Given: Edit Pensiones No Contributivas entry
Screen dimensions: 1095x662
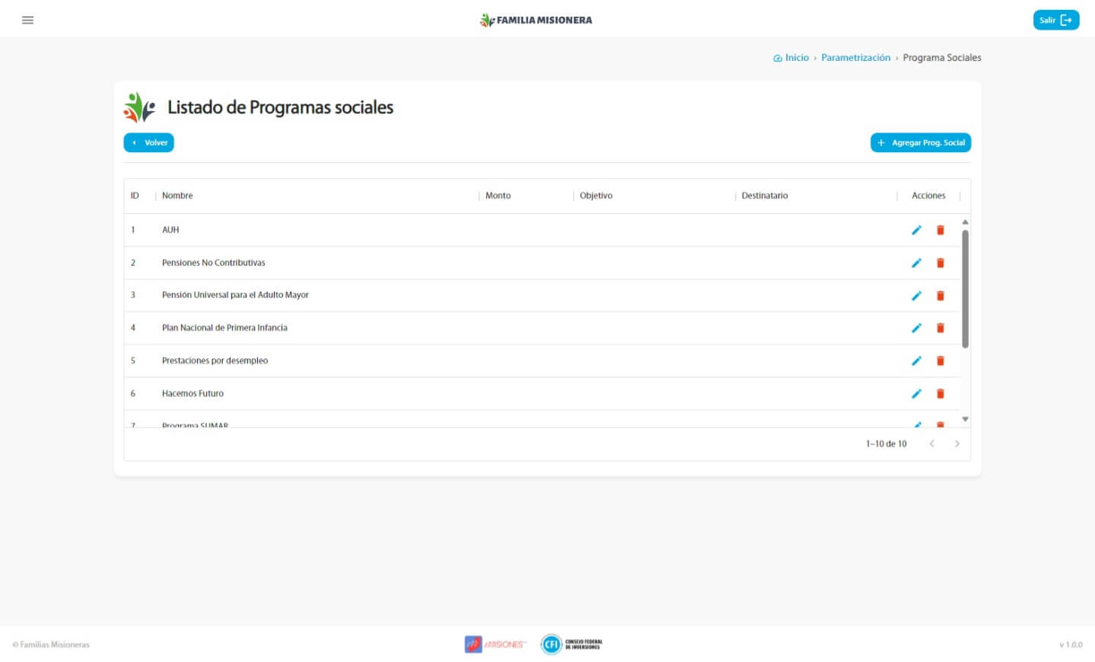Looking at the screenshot, I should [916, 263].
